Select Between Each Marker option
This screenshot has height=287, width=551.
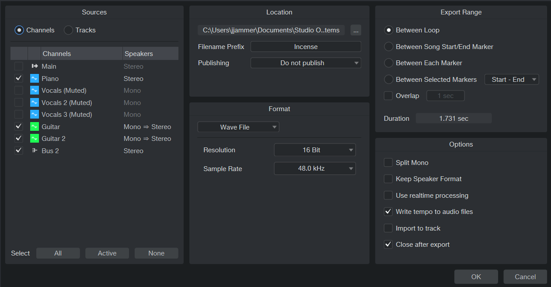tap(388, 63)
